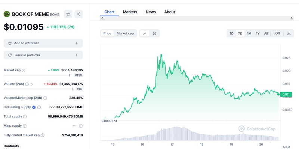Open the Markets tab

click(130, 12)
